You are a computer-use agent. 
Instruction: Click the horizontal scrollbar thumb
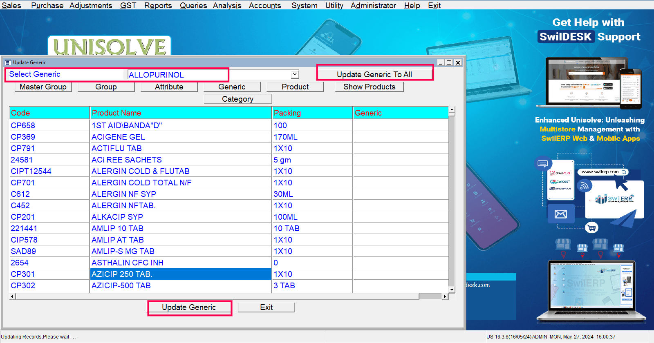(x=430, y=296)
